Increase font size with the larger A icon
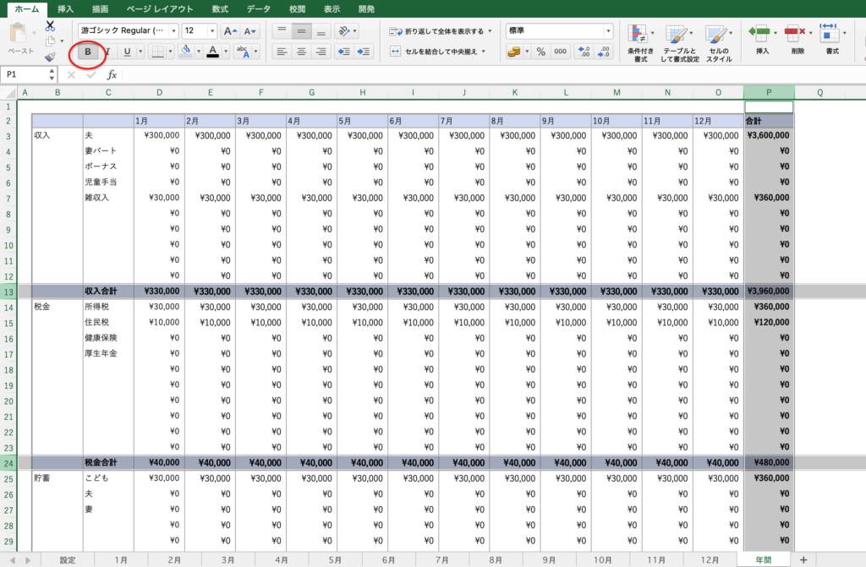 pos(230,31)
